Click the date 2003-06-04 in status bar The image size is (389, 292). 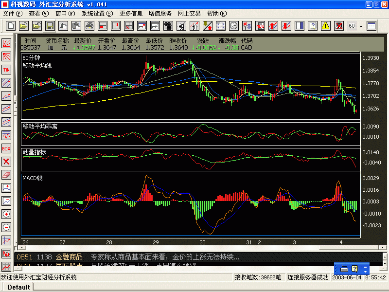pos(347,277)
